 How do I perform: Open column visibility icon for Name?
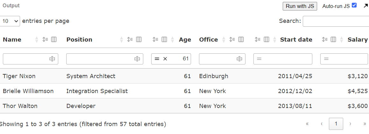[54, 40]
